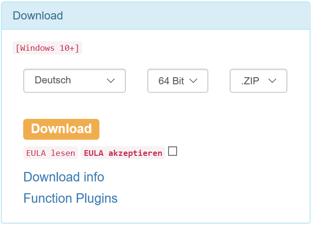Screen dimensions: 312x225
Task: Click the 64 Bit text in the selector
Action: 171,81
